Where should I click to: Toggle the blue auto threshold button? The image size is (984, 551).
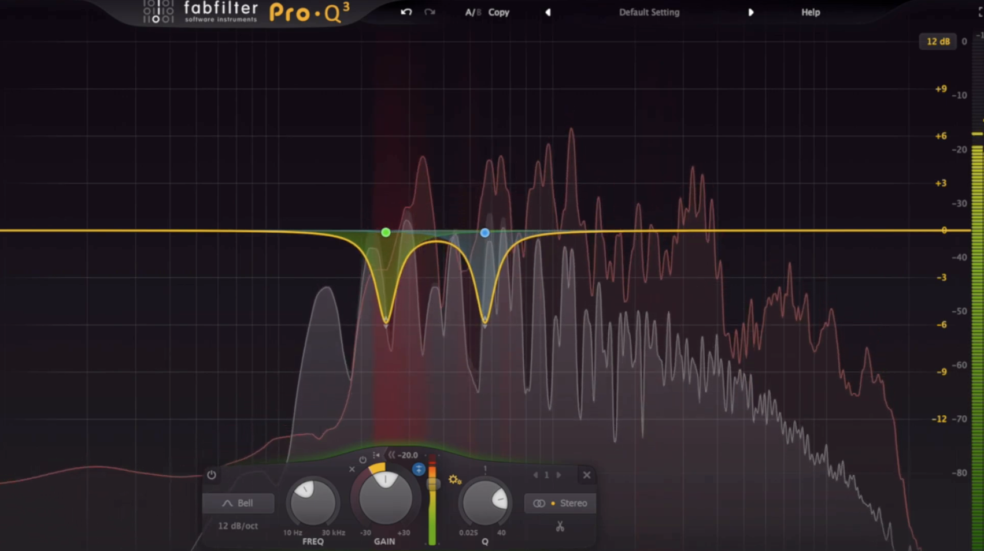coord(419,469)
